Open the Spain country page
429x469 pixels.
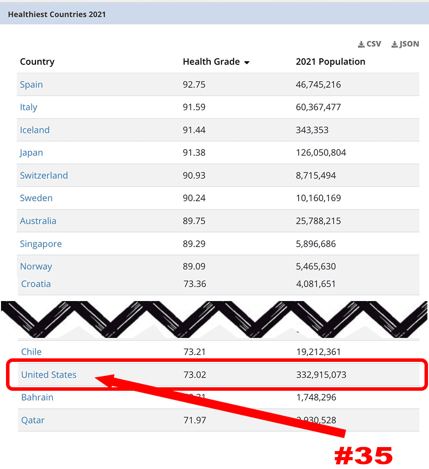pyautogui.click(x=31, y=84)
